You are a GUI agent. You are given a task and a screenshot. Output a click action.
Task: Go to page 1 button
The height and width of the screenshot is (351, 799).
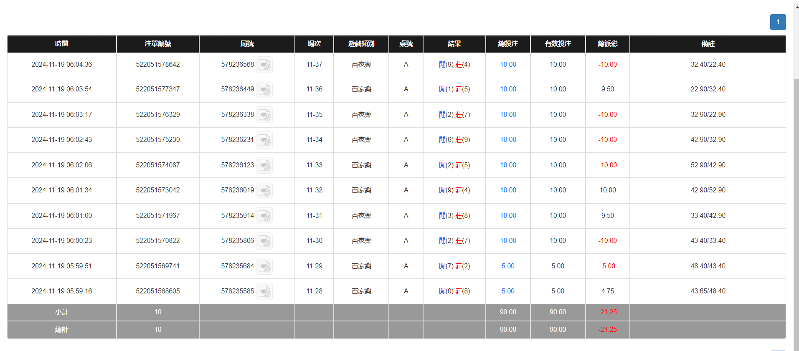tap(778, 22)
